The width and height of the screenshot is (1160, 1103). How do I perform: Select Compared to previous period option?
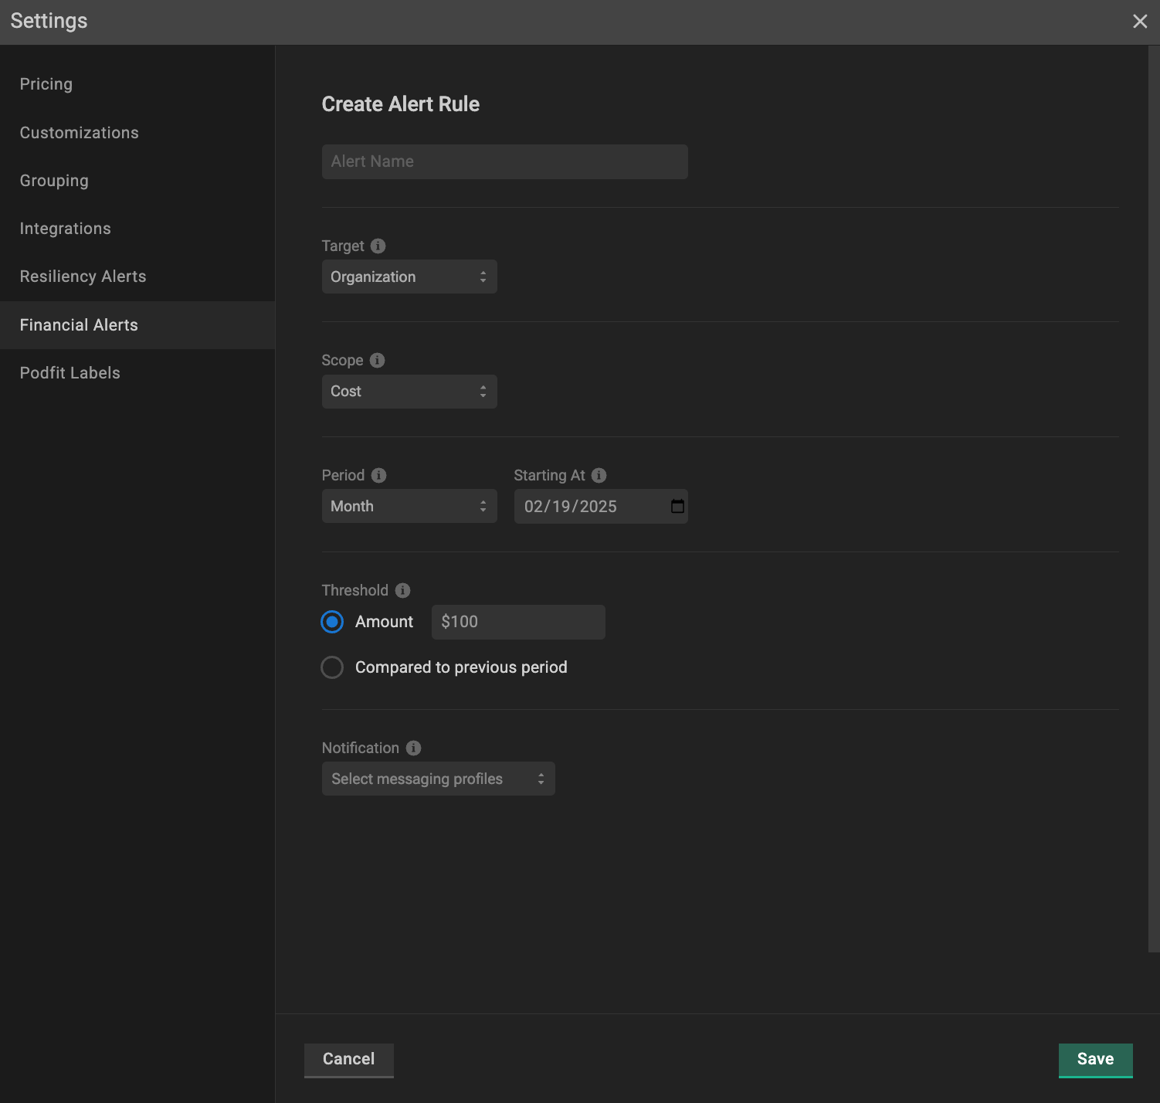pos(332,667)
